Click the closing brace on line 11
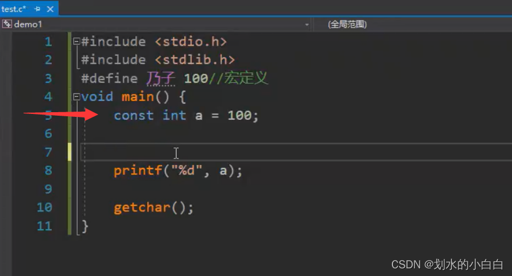 85,226
